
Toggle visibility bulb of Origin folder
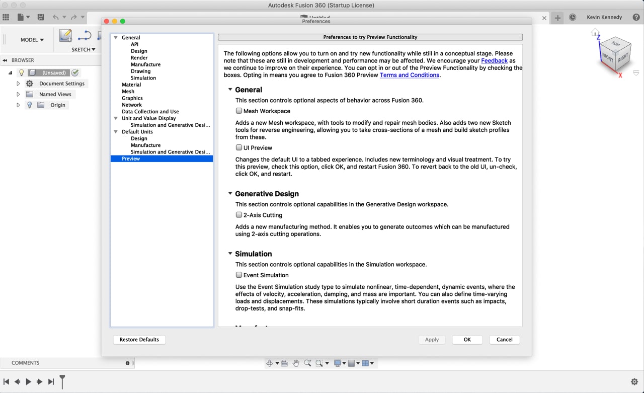29,105
